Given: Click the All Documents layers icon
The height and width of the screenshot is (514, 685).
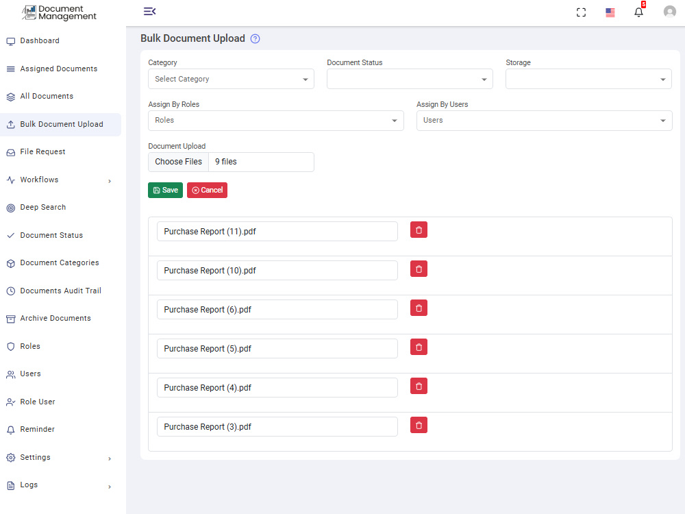Looking at the screenshot, I should tap(11, 97).
